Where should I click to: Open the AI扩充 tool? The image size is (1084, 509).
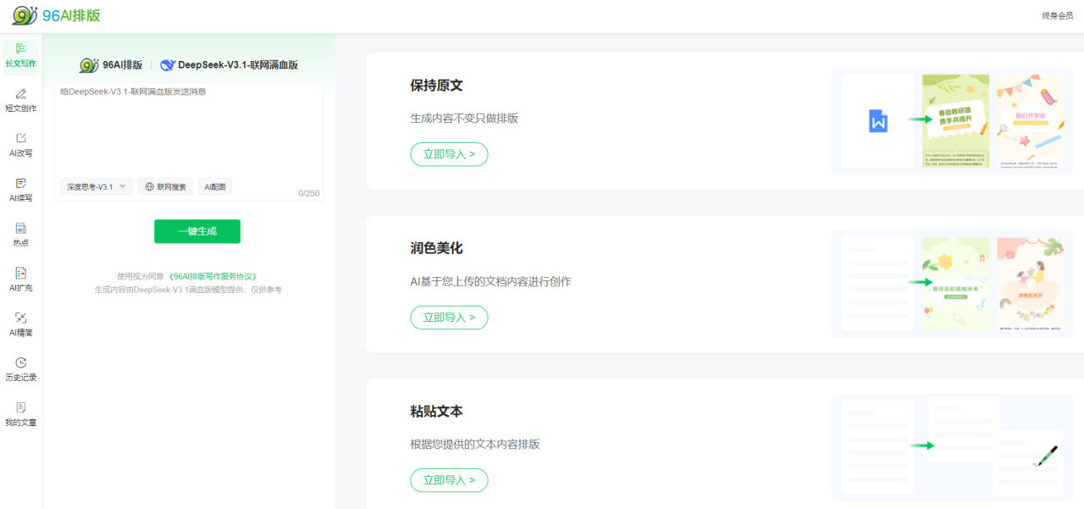tap(21, 279)
